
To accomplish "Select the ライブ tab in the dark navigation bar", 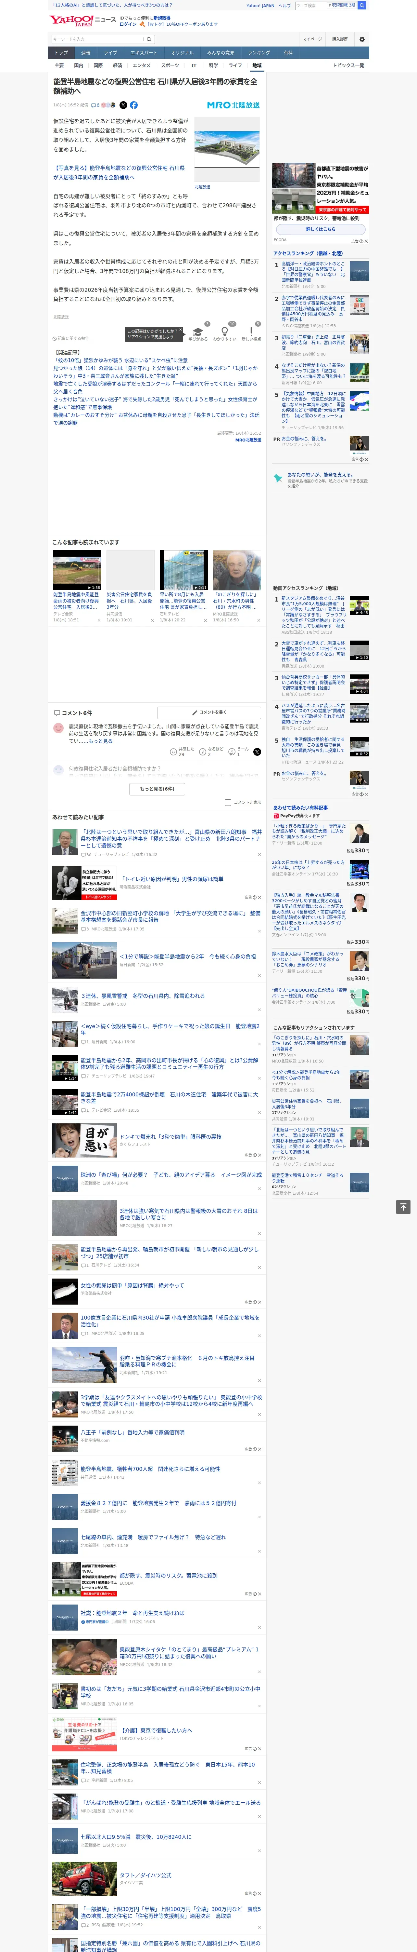I will click(x=110, y=53).
